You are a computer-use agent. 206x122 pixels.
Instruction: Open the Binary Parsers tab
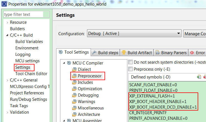click(171, 52)
